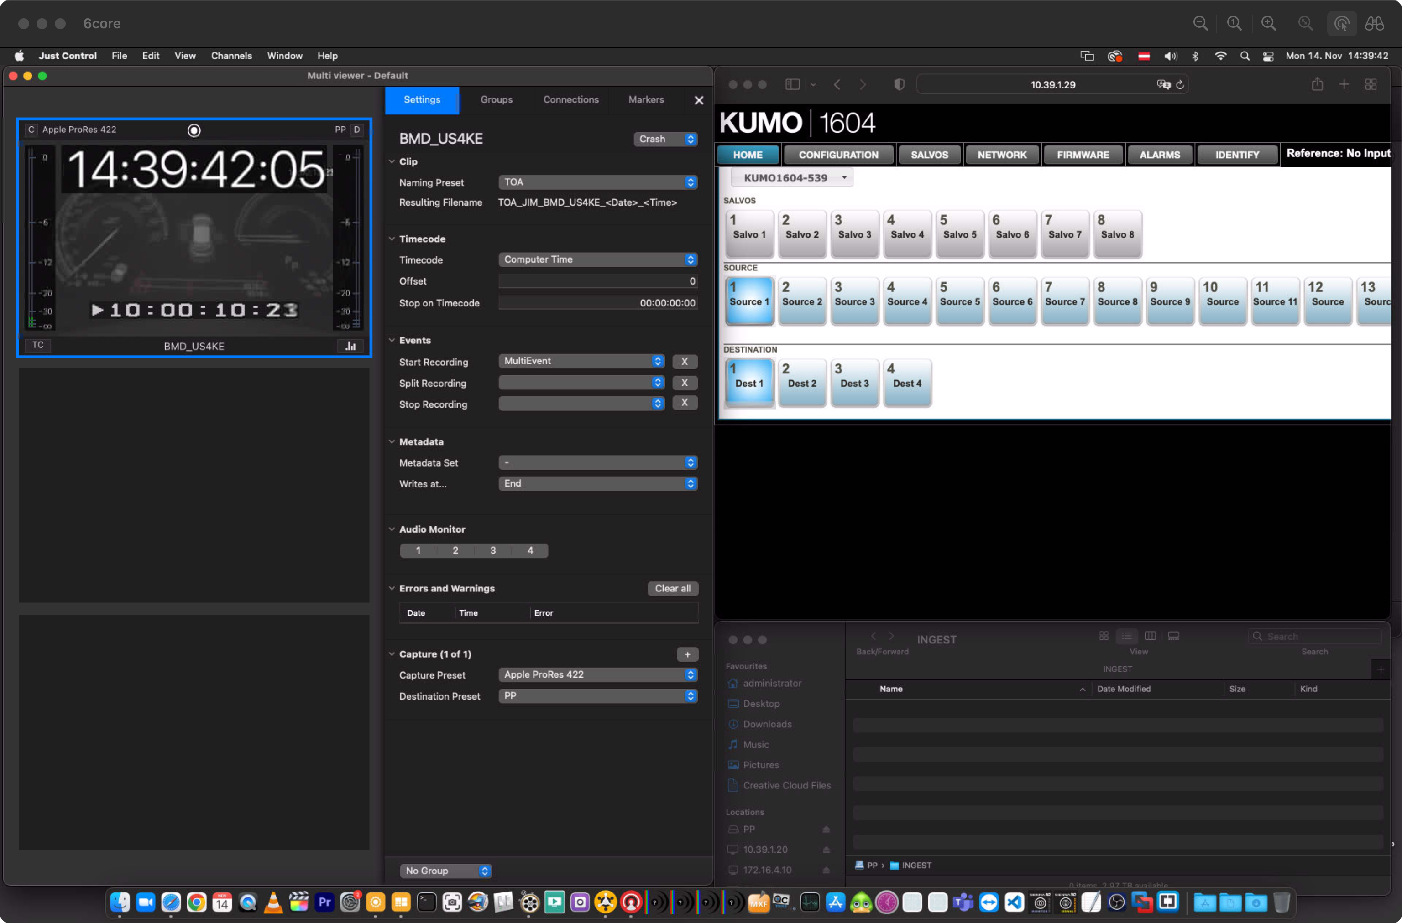Click the Stop on Timecode field

tap(598, 302)
